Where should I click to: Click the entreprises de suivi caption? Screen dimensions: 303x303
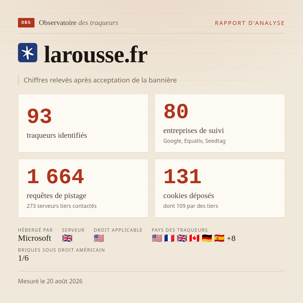[x=193, y=131]
